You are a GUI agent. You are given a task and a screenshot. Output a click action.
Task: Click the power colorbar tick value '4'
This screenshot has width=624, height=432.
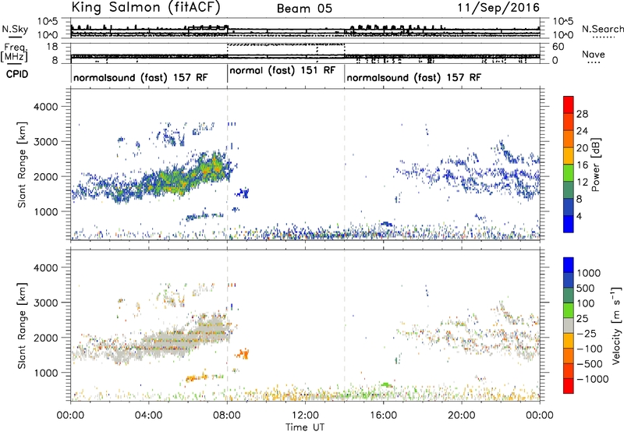(x=580, y=216)
